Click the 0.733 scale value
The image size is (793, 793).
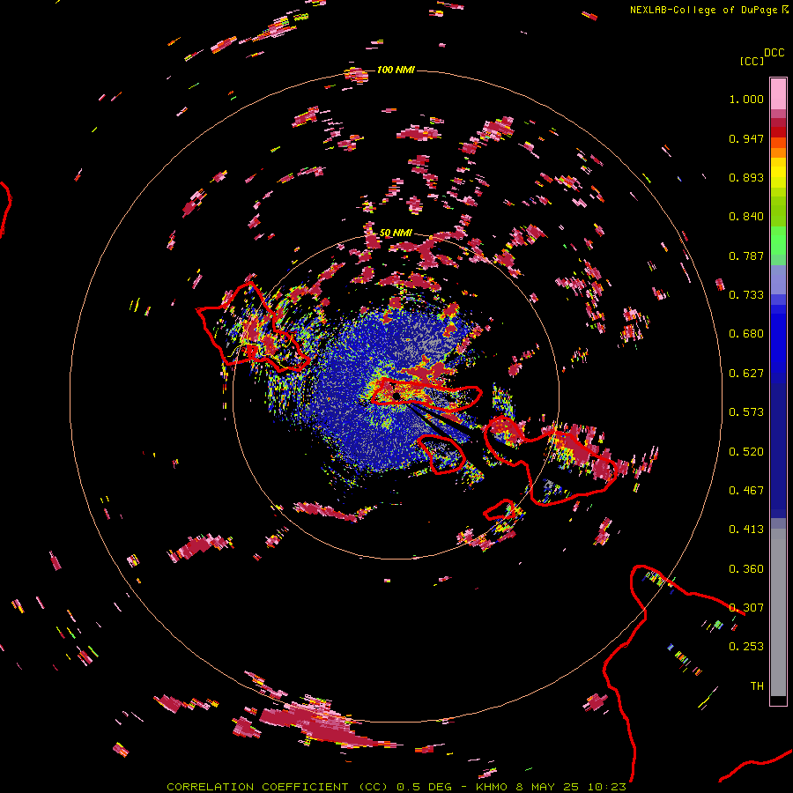tap(746, 295)
